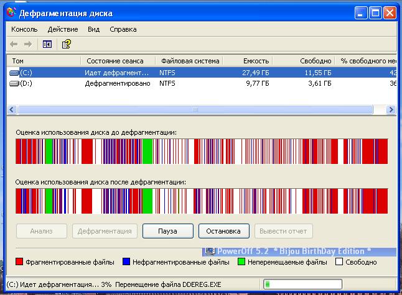Click the disk usage map after defragmentation
The width and height of the screenshot is (402, 295).
coord(202,201)
